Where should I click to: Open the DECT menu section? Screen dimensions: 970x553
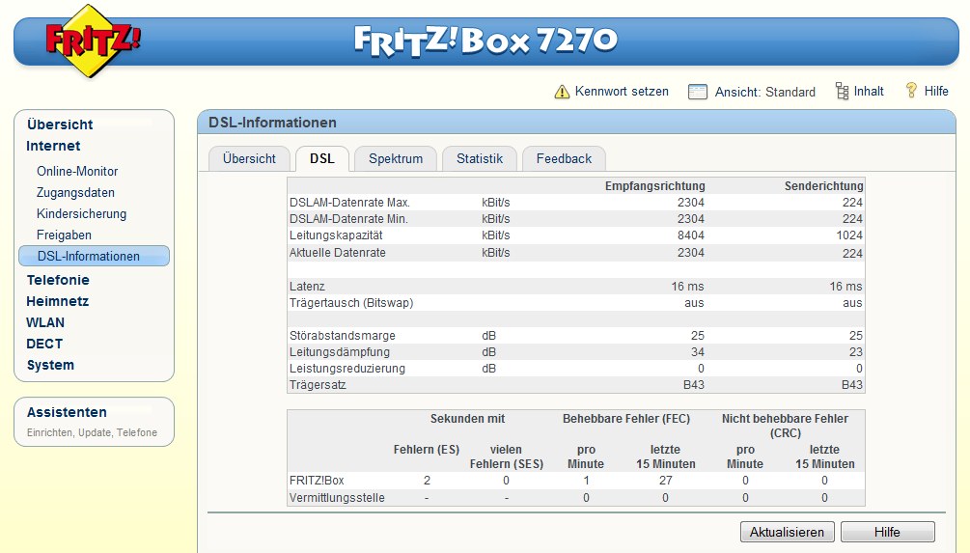click(44, 344)
